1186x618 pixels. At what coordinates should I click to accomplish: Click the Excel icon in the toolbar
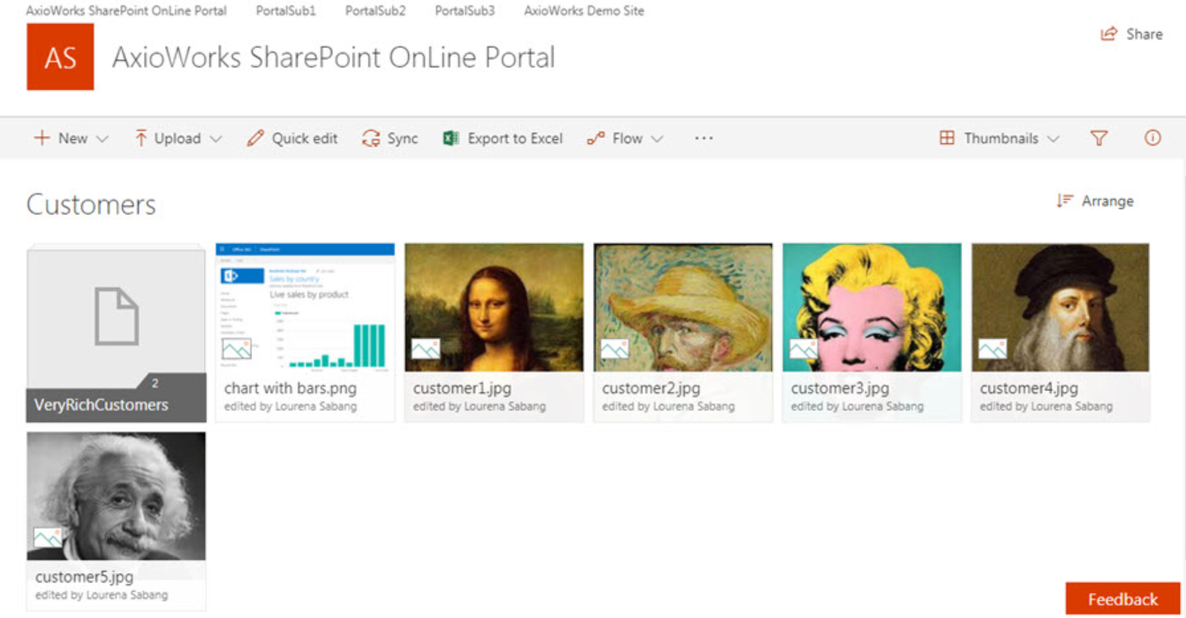pyautogui.click(x=450, y=138)
